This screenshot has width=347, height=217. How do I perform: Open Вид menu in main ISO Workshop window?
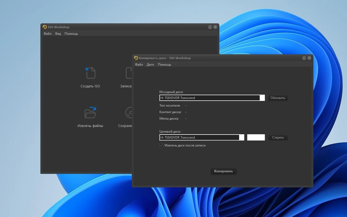[58, 34]
